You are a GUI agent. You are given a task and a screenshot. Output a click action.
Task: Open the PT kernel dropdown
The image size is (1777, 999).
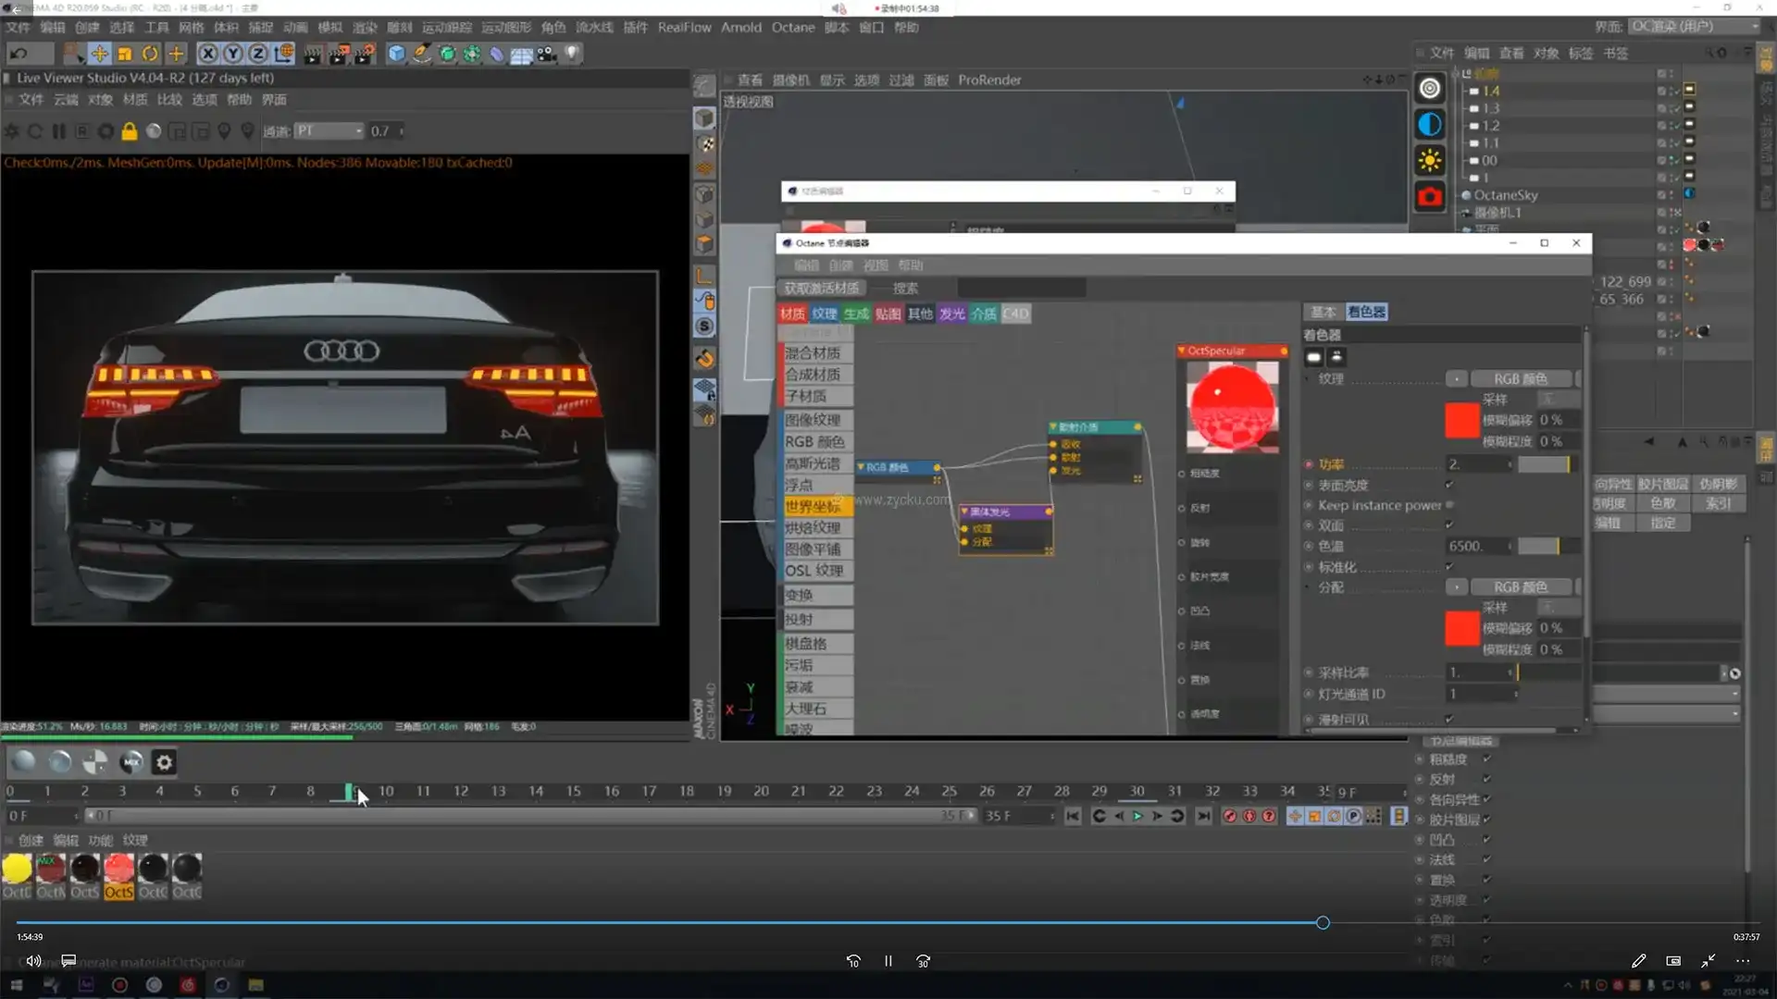tap(329, 131)
